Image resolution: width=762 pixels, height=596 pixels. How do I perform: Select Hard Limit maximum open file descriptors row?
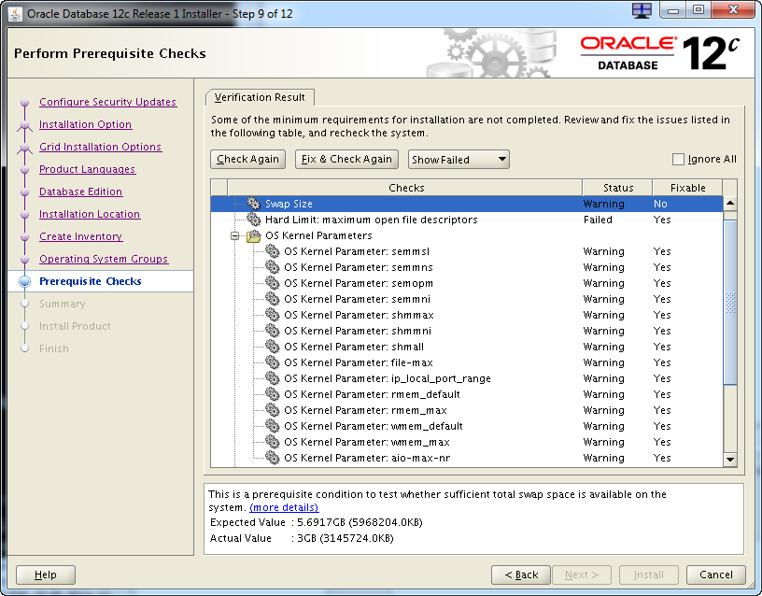(467, 220)
